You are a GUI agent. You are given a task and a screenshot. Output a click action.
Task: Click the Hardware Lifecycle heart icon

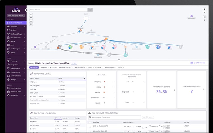pyautogui.click(x=8, y=34)
